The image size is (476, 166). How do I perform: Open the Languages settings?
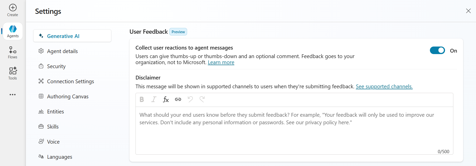(x=60, y=157)
